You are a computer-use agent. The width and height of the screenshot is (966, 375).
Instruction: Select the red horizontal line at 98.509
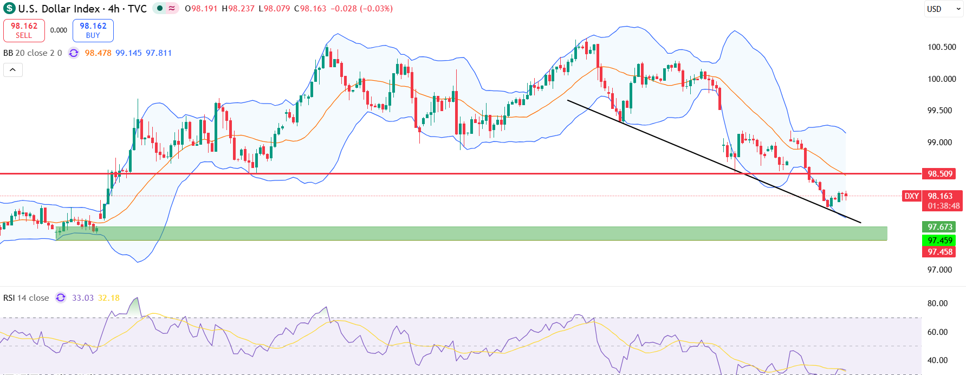click(x=433, y=174)
